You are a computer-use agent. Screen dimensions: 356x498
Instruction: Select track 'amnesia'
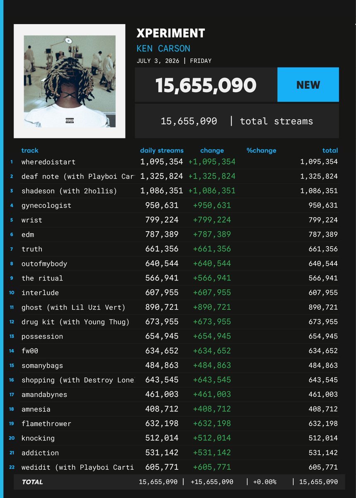click(36, 409)
